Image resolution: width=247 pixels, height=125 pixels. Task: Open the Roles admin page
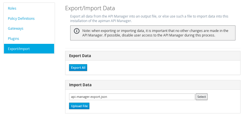click(12, 8)
